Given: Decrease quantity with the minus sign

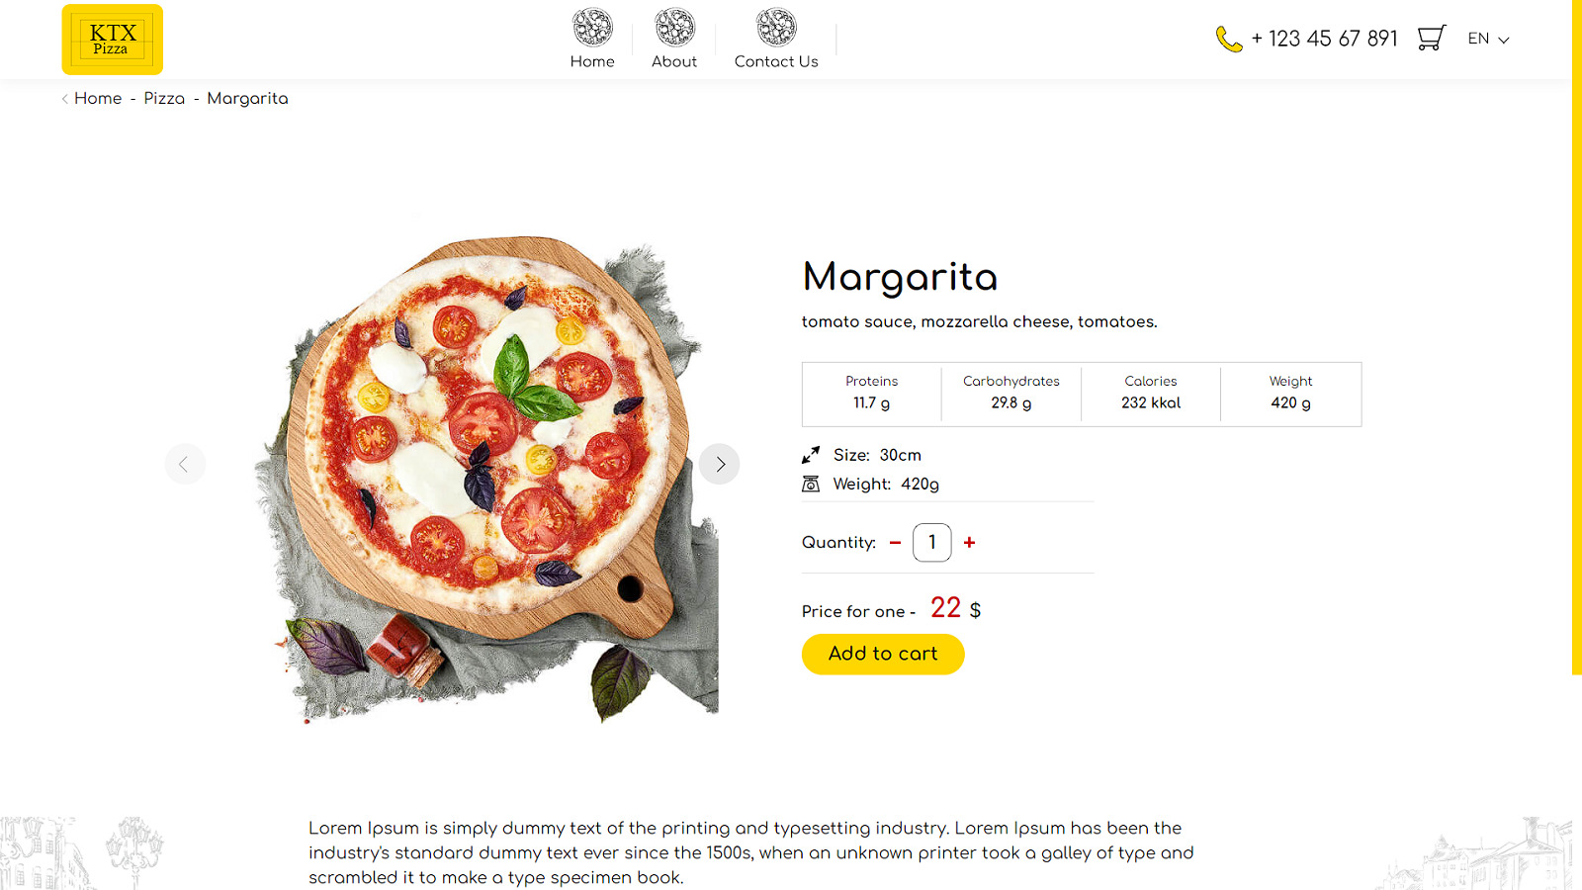Looking at the screenshot, I should click(x=895, y=542).
